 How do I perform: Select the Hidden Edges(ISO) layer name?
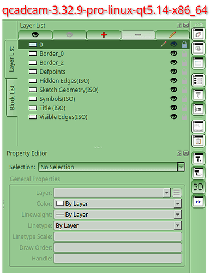click(x=64, y=81)
